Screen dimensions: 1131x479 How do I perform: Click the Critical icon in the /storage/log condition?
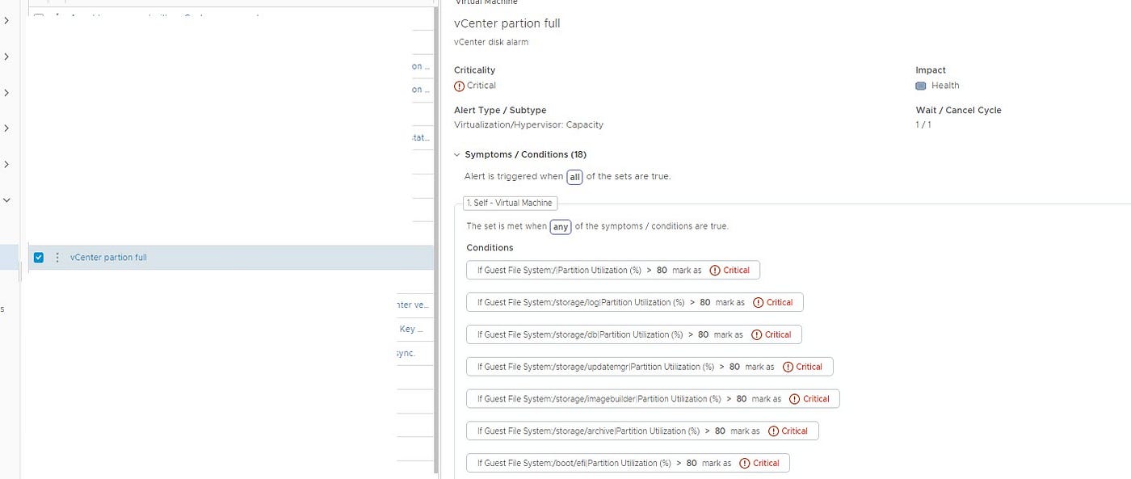pyautogui.click(x=758, y=303)
